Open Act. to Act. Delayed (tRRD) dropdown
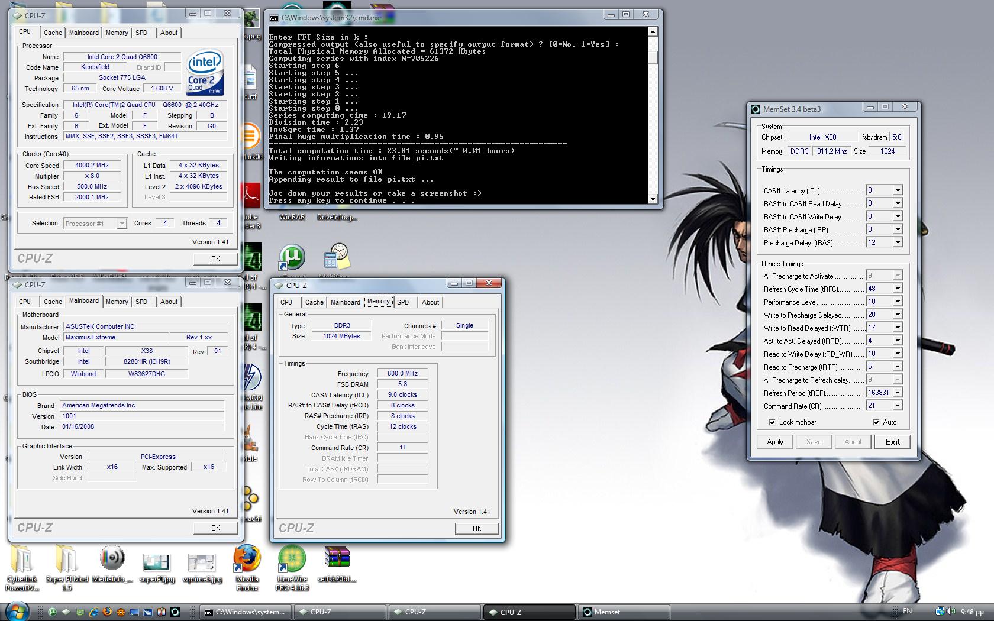This screenshot has height=621, width=994. [x=898, y=341]
